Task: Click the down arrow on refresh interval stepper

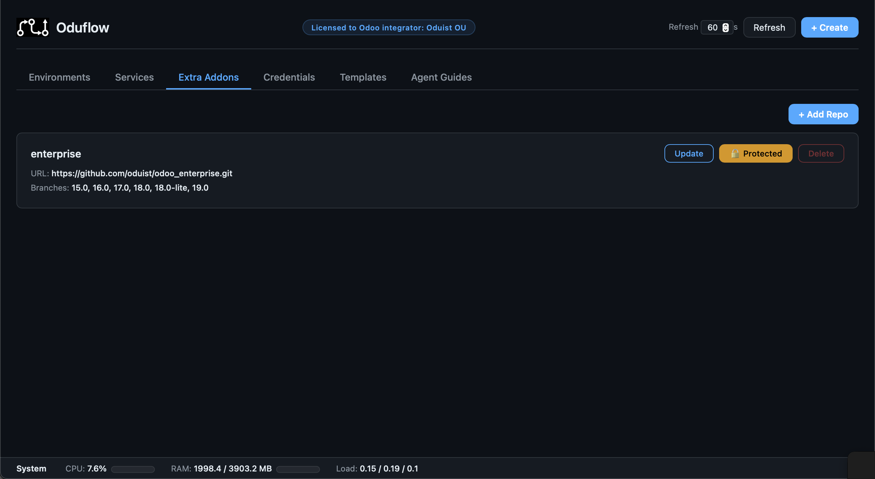Action: [x=726, y=30]
